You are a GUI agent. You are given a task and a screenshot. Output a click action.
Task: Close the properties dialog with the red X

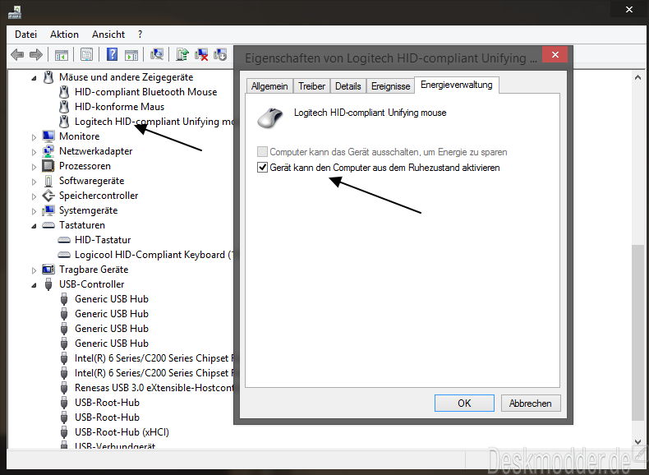(555, 55)
